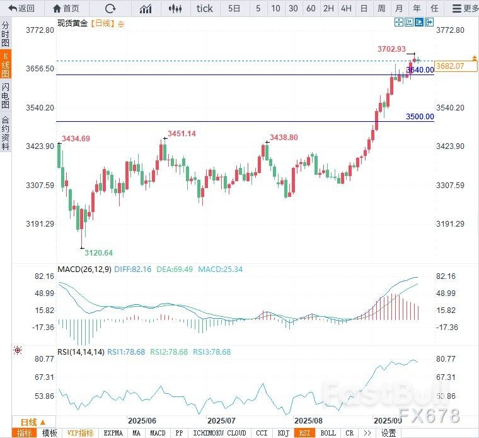Go to 首页 home page

coord(66,8)
